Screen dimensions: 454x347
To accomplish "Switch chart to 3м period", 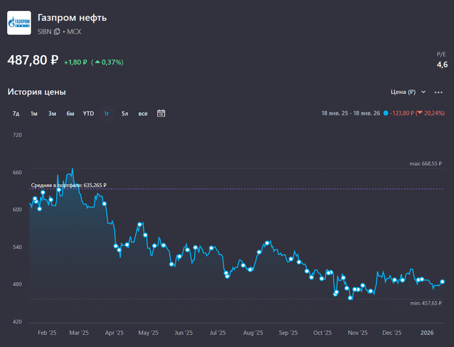I will (52, 113).
